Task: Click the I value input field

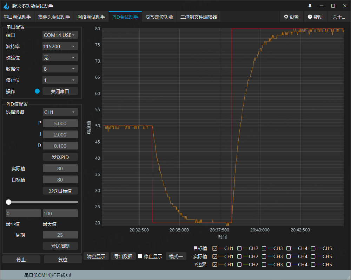Action: pyautogui.click(x=60, y=135)
